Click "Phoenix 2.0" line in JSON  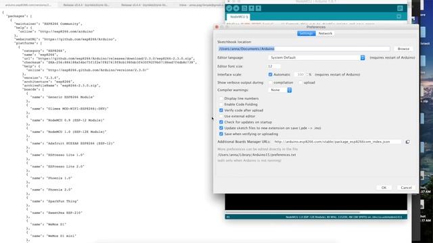51,190
